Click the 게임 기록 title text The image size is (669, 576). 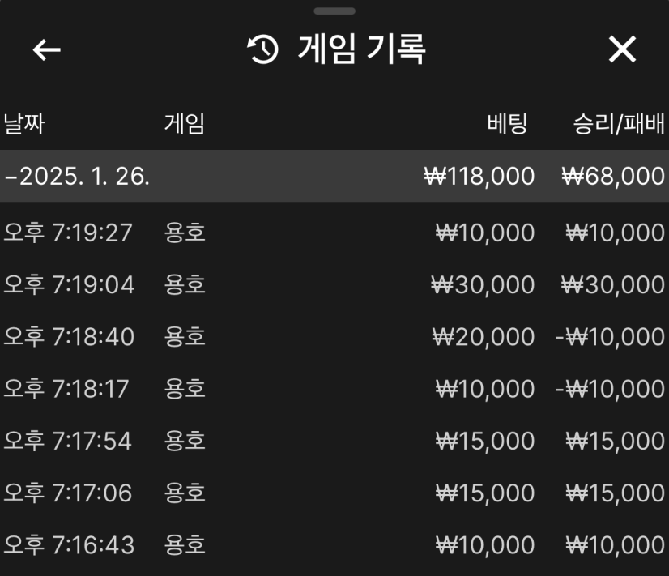[361, 50]
